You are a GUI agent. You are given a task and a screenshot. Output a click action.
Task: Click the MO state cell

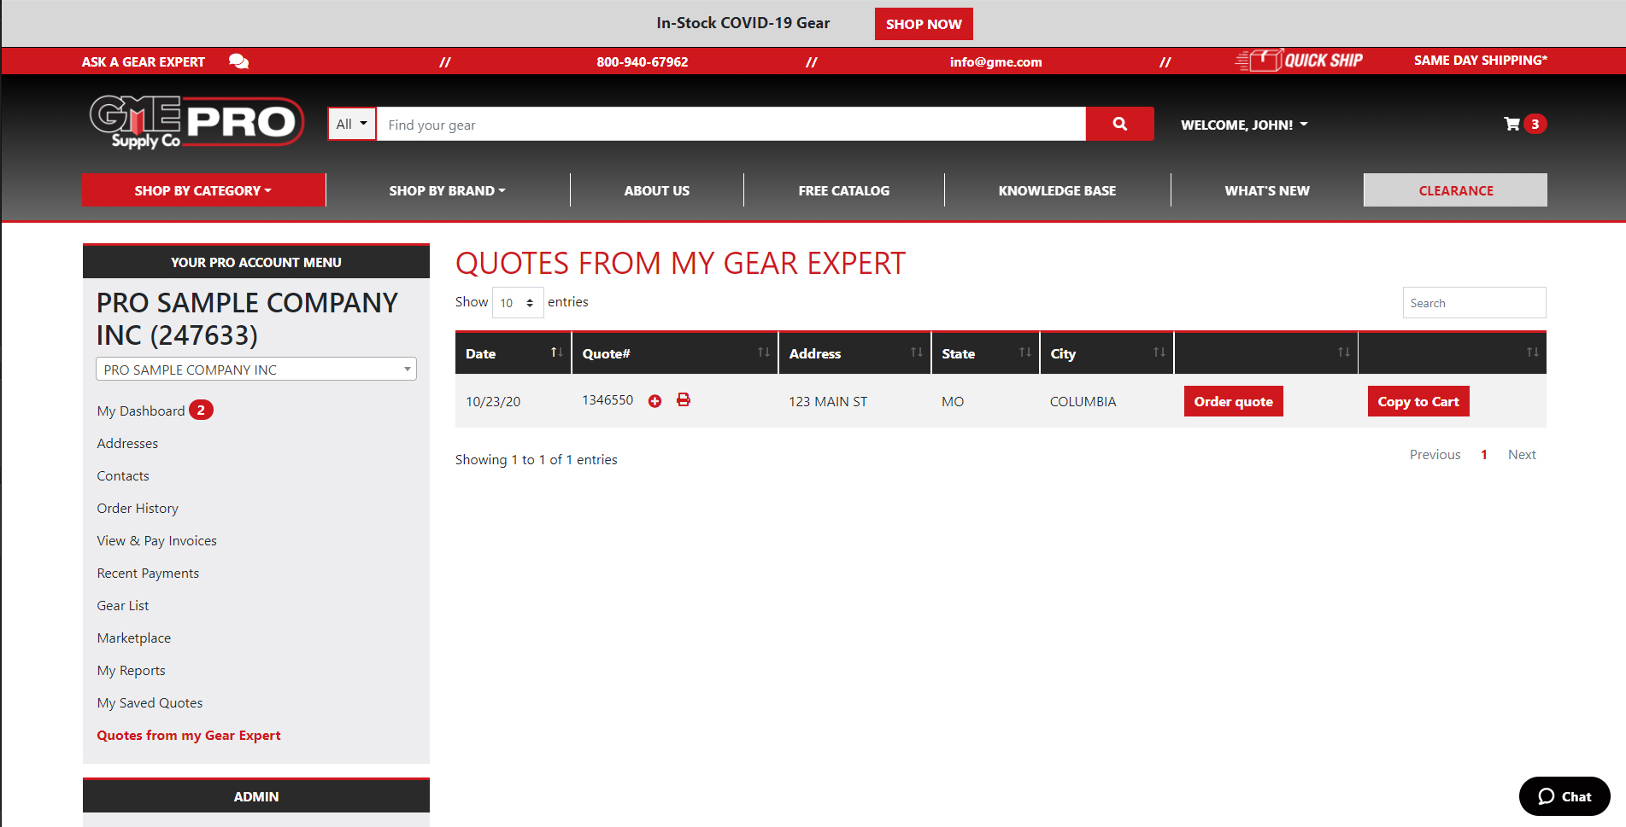click(x=953, y=402)
